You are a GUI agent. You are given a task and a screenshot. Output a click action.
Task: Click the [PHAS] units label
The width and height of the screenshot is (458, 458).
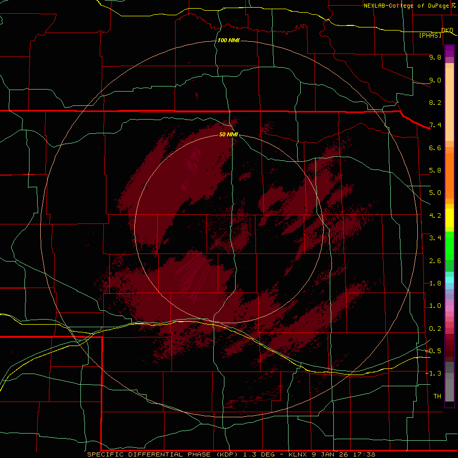[x=430, y=35]
